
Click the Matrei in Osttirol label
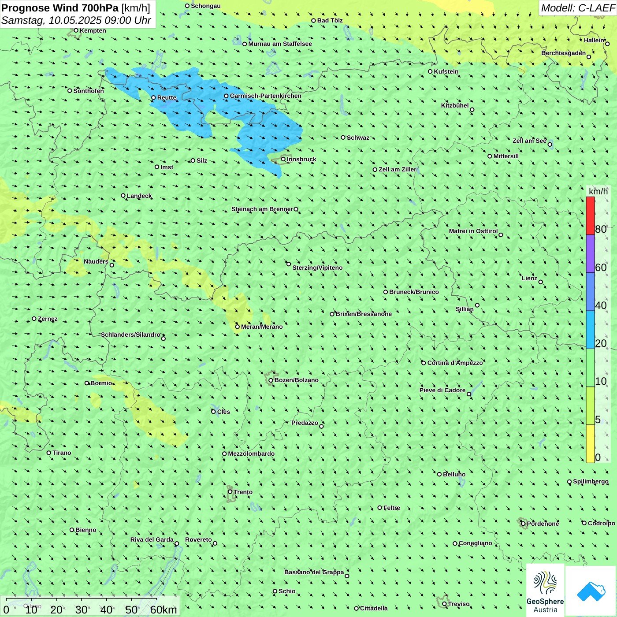click(473, 231)
